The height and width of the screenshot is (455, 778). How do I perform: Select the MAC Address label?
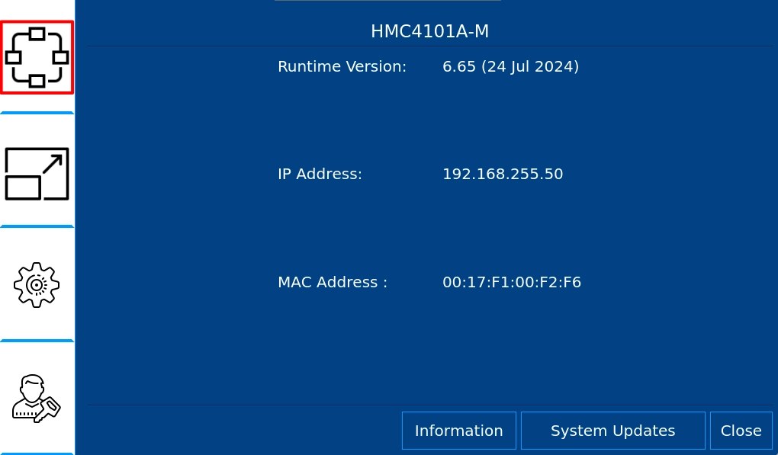[333, 282]
